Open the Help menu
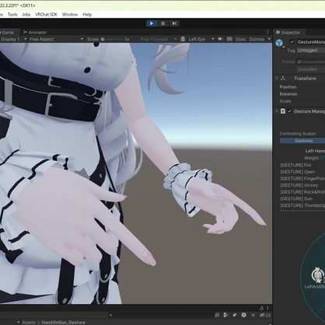Screen dimensions: 325x325 pyautogui.click(x=87, y=15)
